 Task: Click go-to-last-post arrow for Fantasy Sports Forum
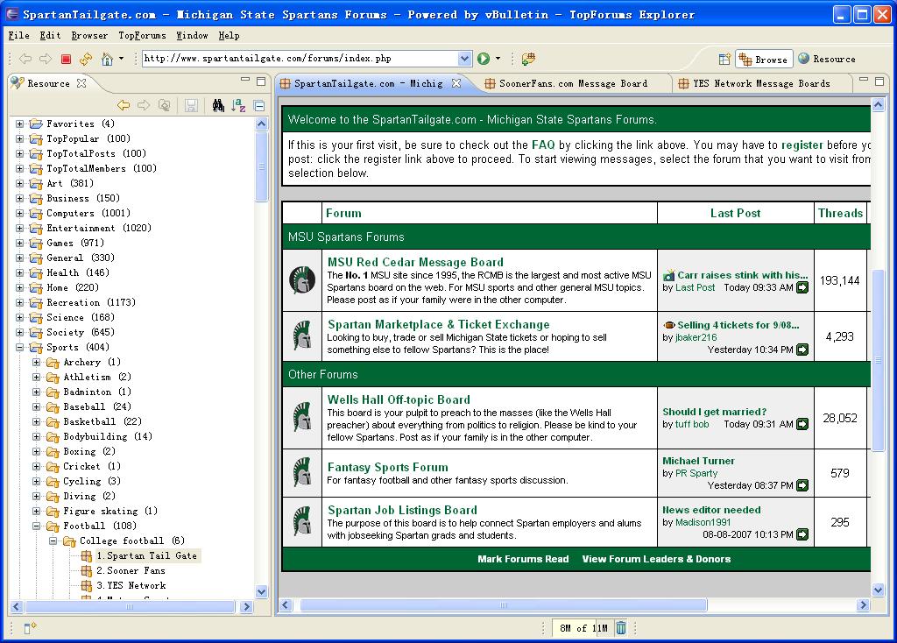coord(802,485)
